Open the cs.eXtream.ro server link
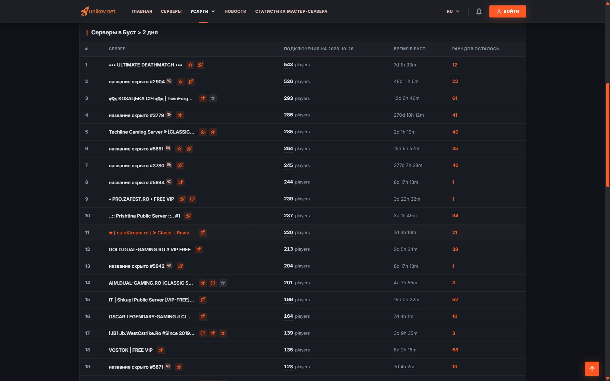This screenshot has height=381, width=610. click(151, 233)
